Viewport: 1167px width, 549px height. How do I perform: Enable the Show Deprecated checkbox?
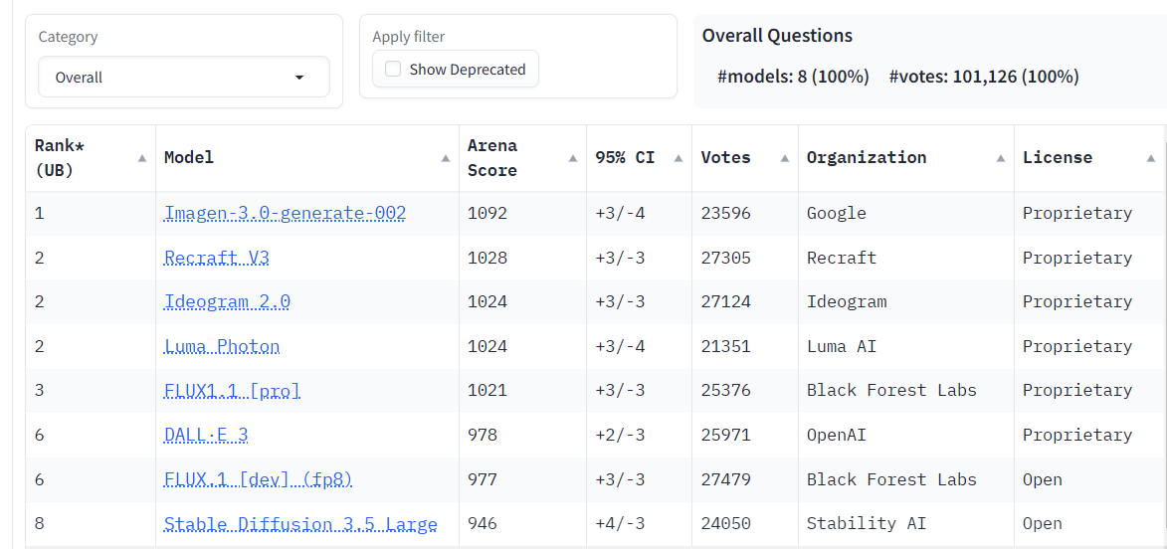(x=392, y=70)
